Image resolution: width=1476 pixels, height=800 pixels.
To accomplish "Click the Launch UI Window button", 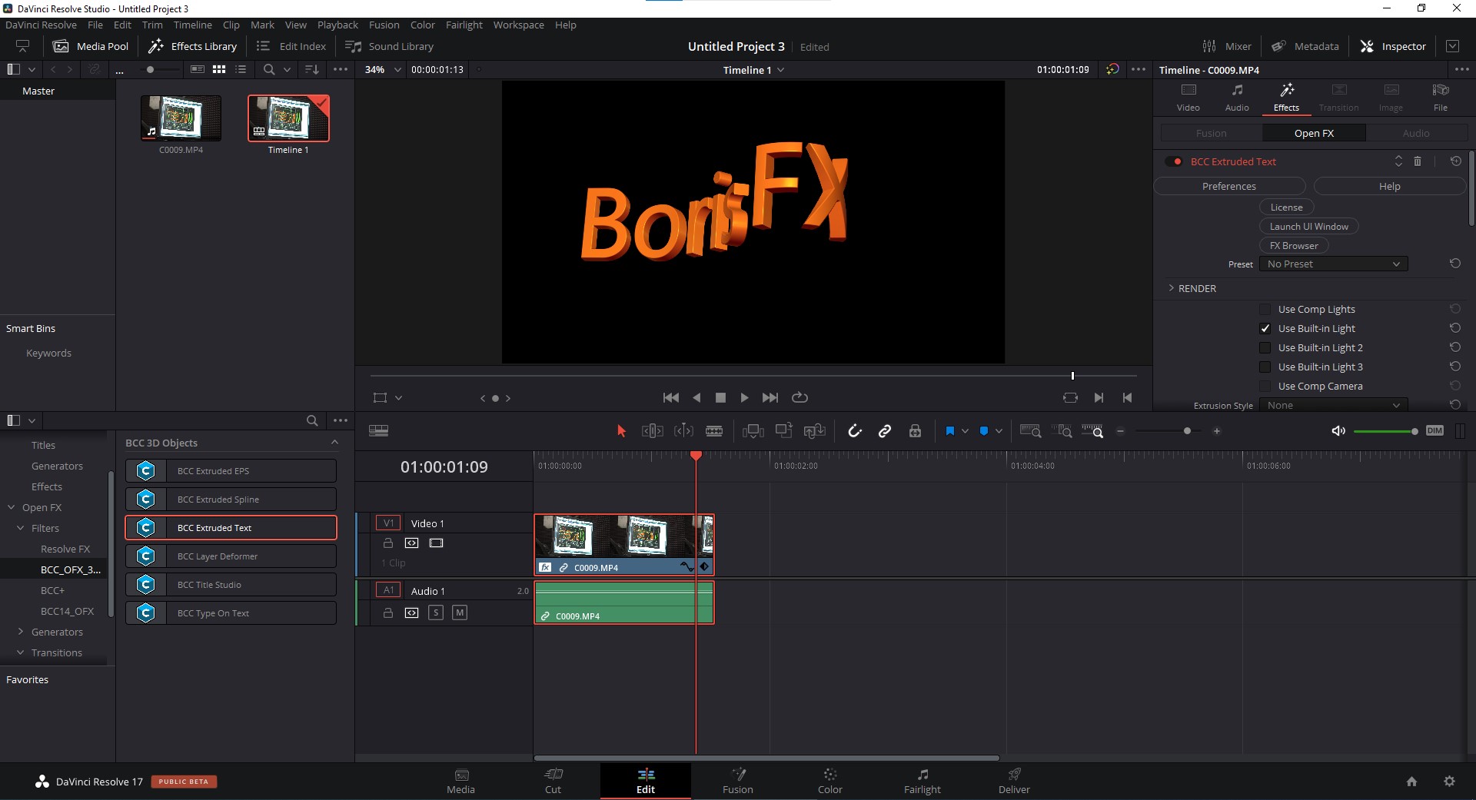I will click(1308, 227).
